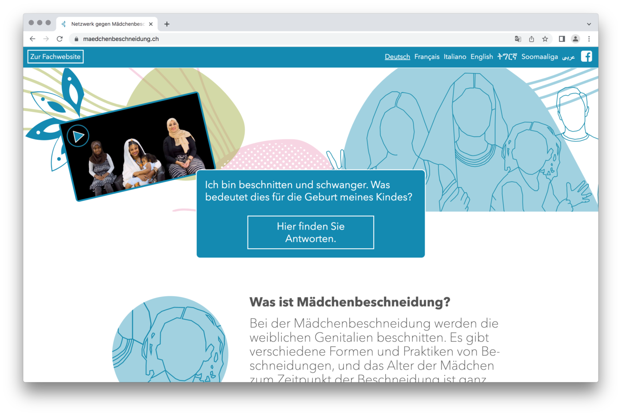Select the Italiano language link

tap(455, 57)
